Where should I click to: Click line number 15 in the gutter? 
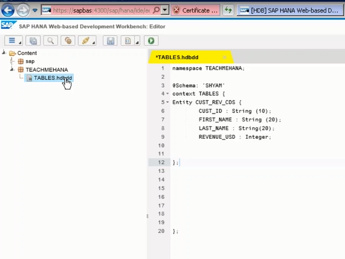tap(161, 188)
